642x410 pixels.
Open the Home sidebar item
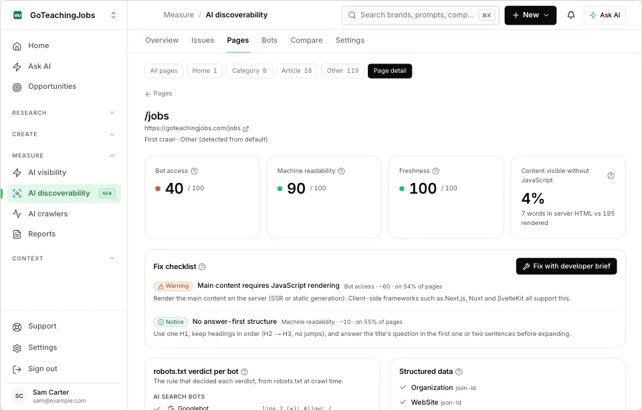(x=64, y=46)
